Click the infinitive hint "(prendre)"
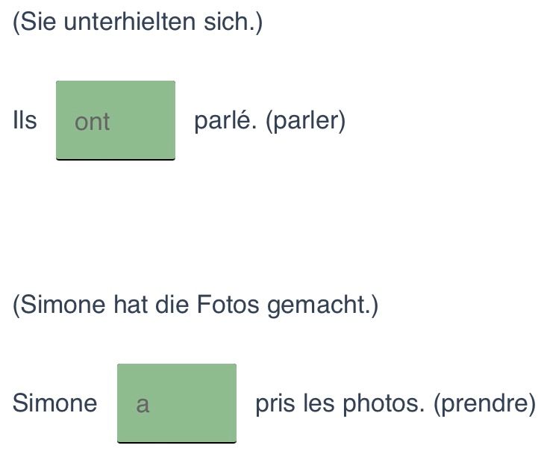This screenshot has width=544, height=463. coord(484,404)
